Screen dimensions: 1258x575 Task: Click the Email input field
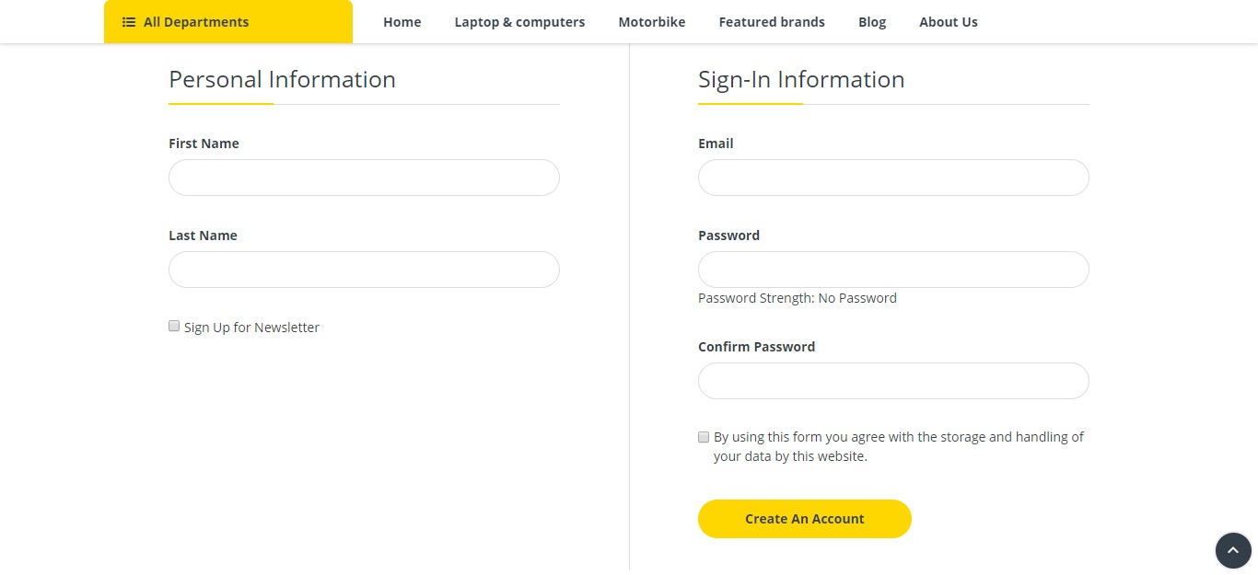click(x=893, y=178)
